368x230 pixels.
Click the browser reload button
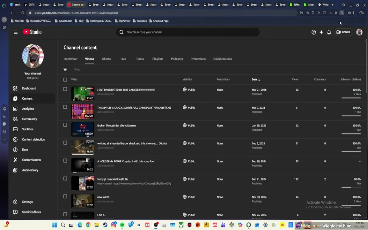[x=23, y=13]
